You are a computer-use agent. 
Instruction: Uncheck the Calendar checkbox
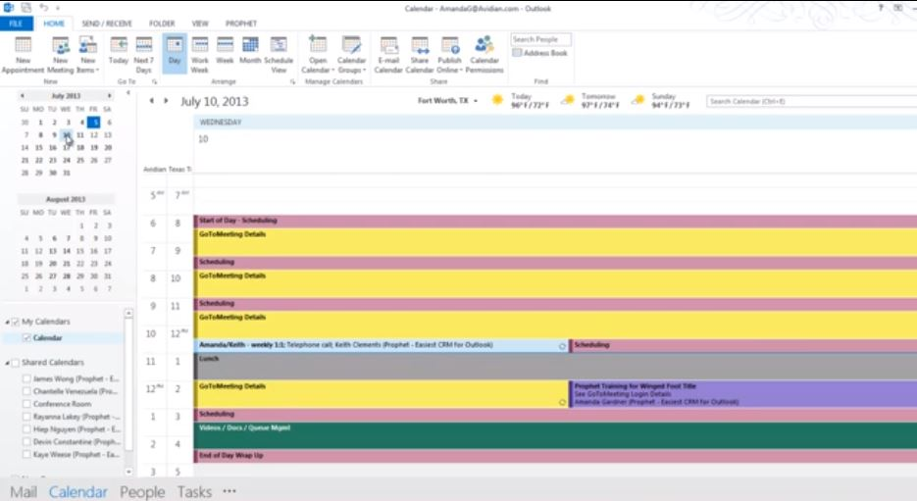click(26, 338)
